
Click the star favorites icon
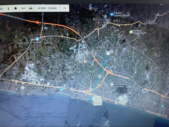pos(16,8)
